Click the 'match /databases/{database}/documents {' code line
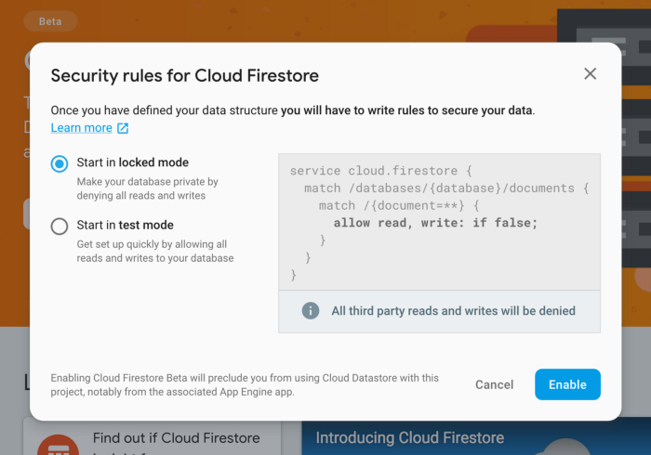 coord(446,188)
